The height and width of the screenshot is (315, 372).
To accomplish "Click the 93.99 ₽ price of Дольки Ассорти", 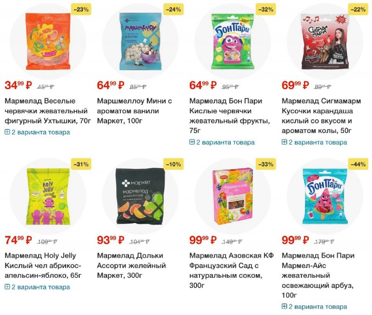I will tap(111, 240).
